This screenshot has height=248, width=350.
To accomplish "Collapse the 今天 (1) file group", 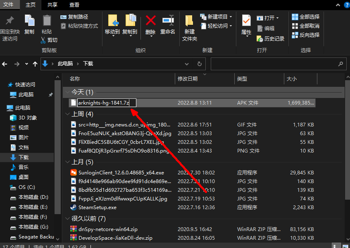I will click(67, 92).
